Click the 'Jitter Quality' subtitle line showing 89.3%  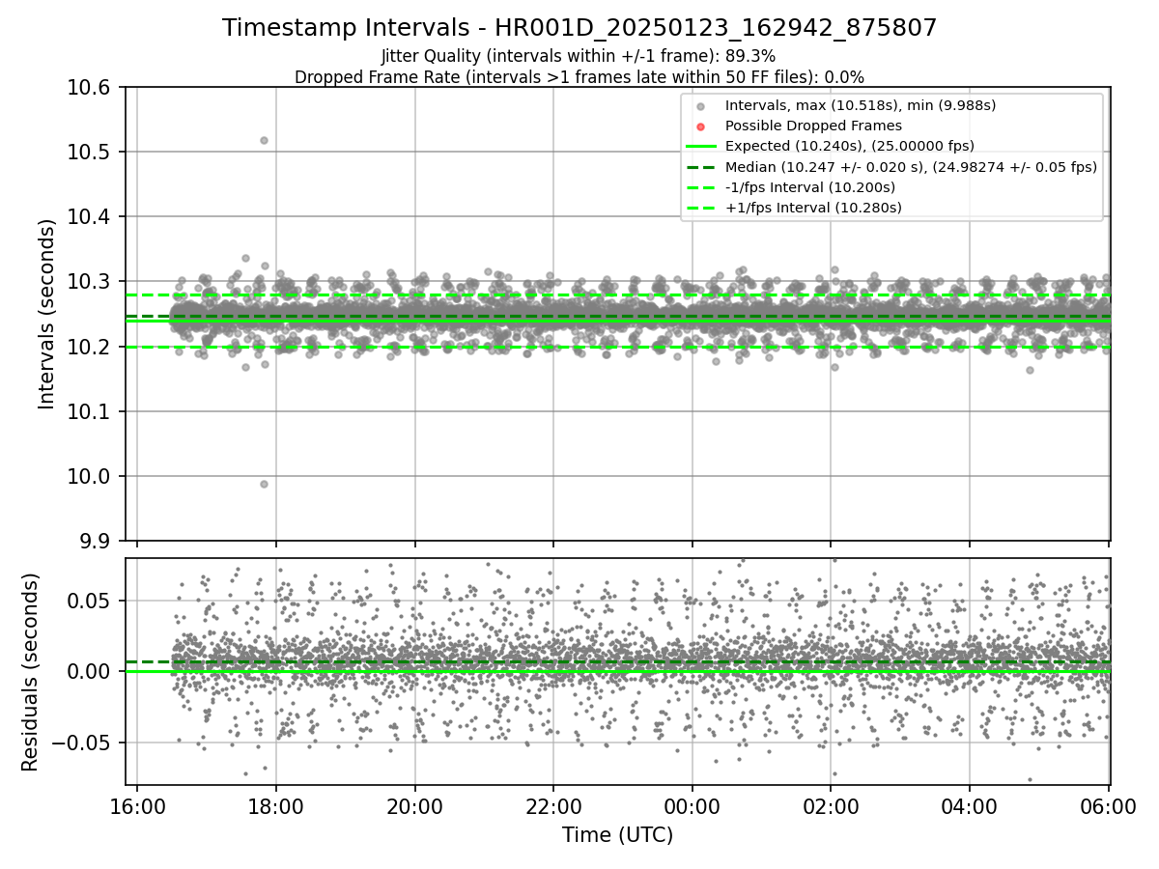(x=579, y=57)
